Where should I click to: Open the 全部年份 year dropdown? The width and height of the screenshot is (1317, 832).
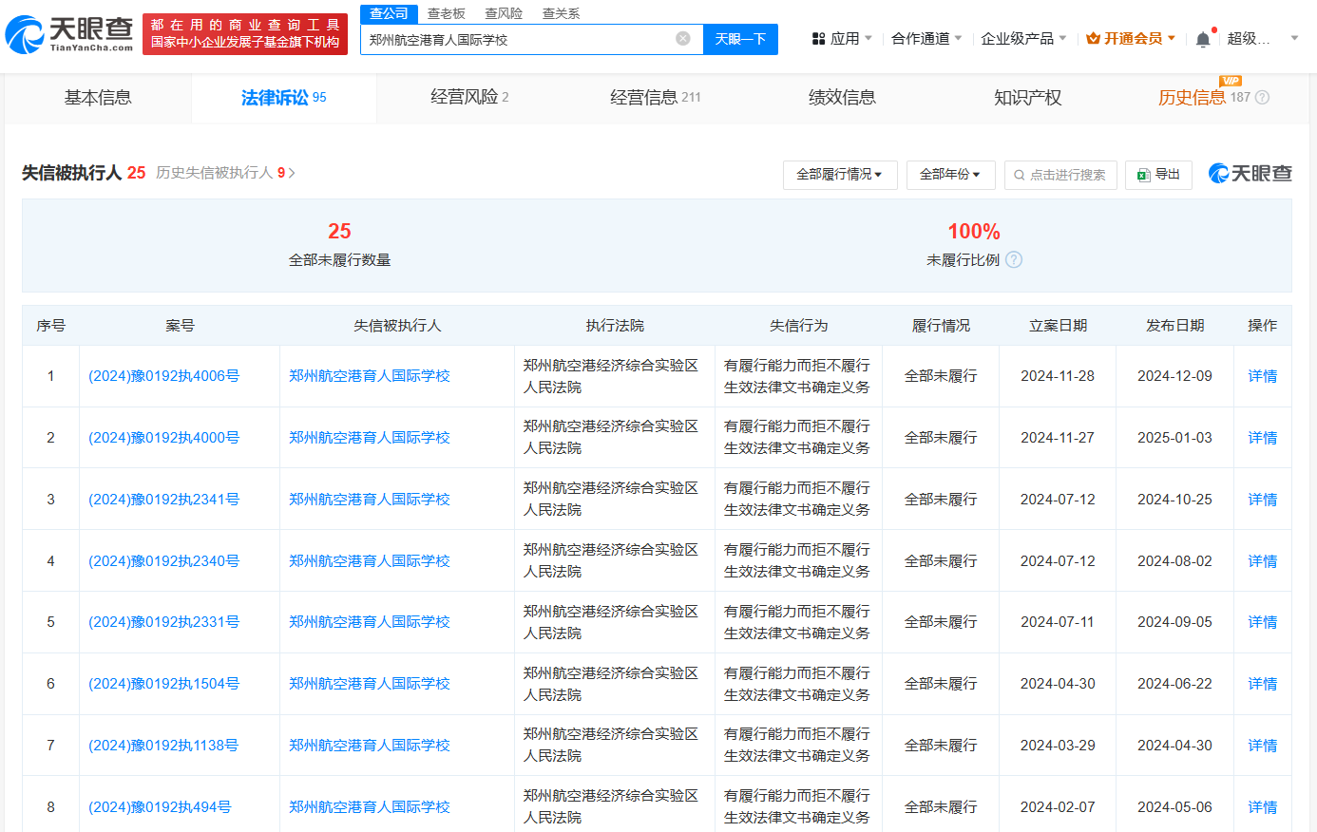949,175
